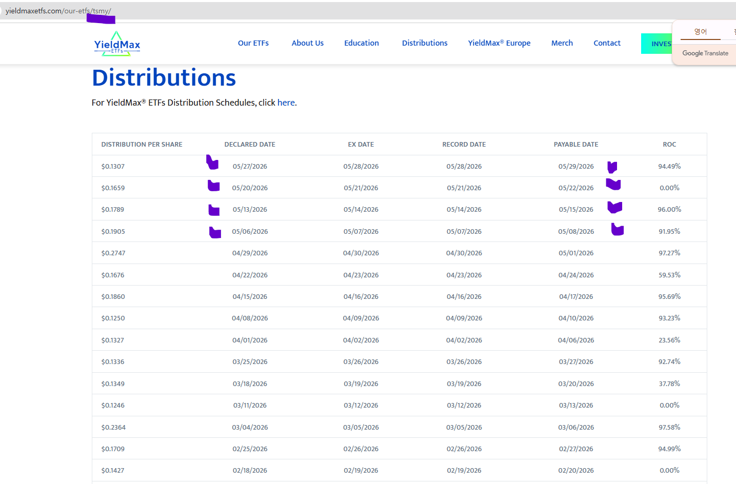Select the 영어 tab in the translate popup
736x484 pixels.
point(701,32)
